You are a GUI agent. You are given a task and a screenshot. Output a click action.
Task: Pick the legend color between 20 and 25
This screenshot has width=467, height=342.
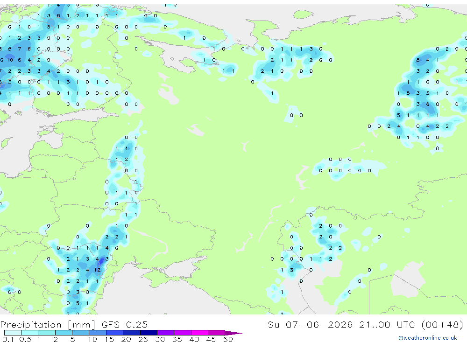(132, 333)
